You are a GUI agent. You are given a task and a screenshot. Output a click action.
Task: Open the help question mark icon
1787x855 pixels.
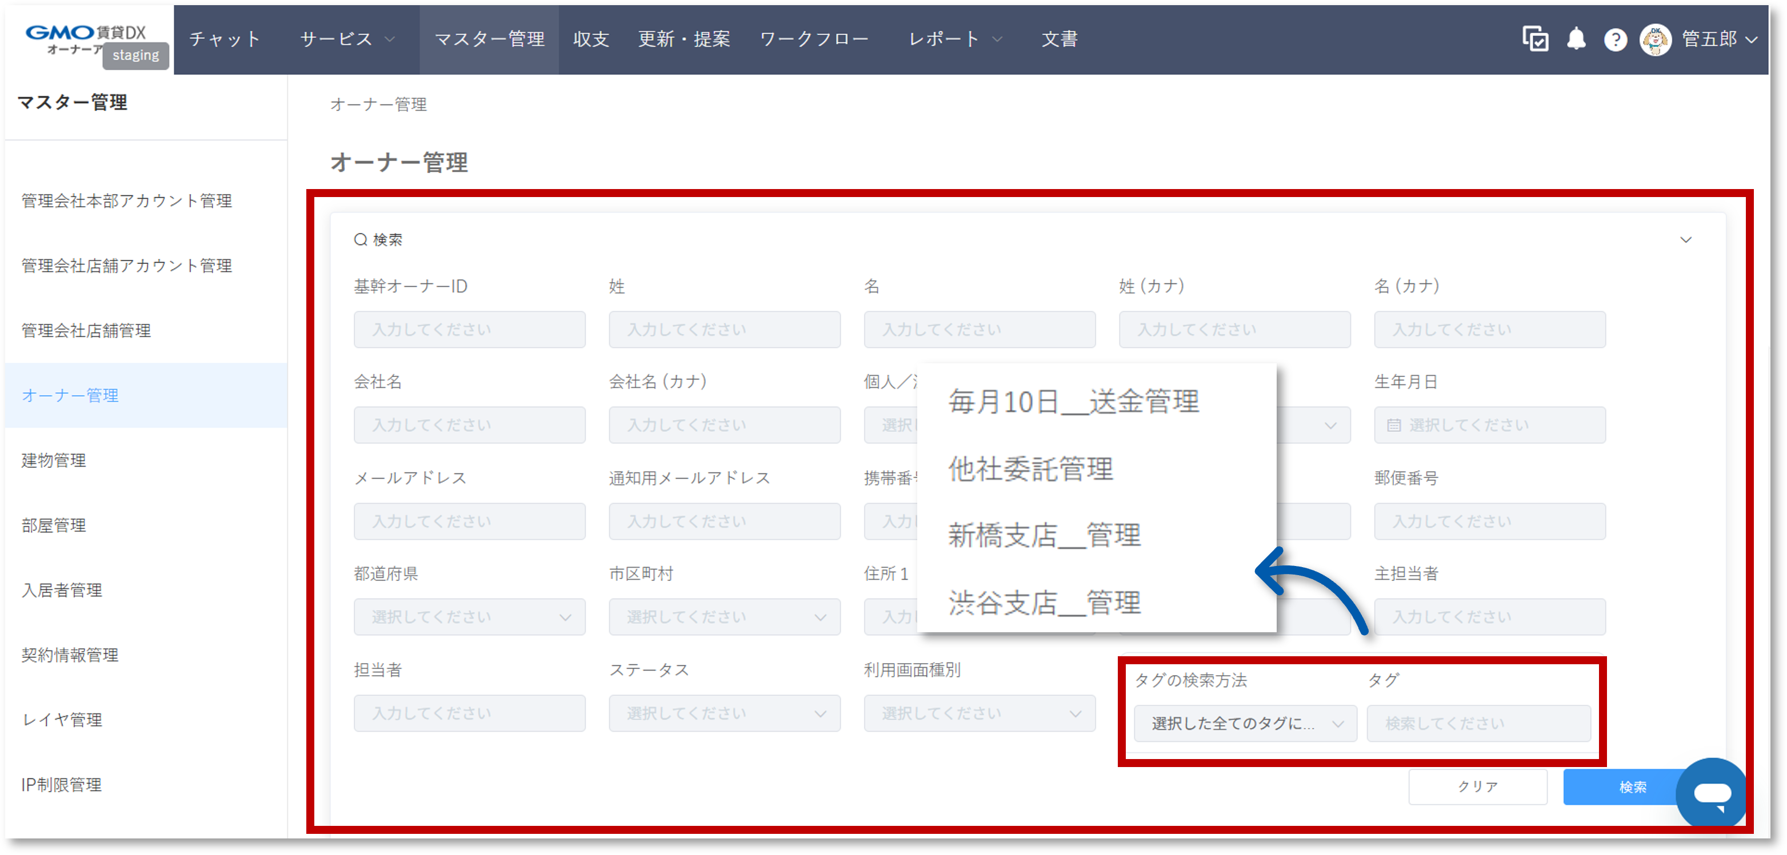pyautogui.click(x=1615, y=39)
